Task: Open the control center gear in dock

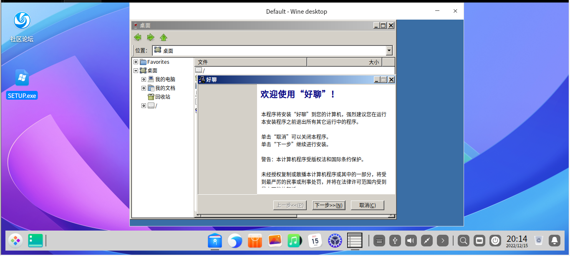Action: [x=335, y=241]
